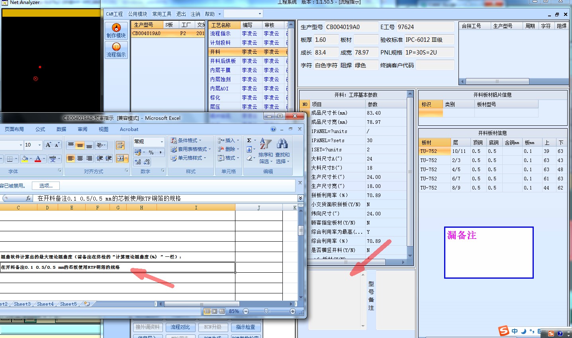The image size is (572, 338).
Task: Click 退出 in engineering system menu
Action: [181, 14]
